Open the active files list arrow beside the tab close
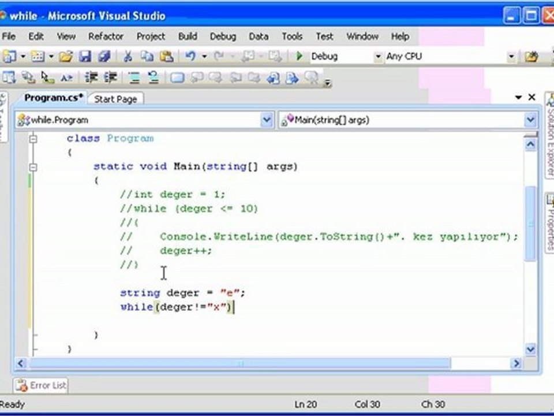 coord(518,97)
